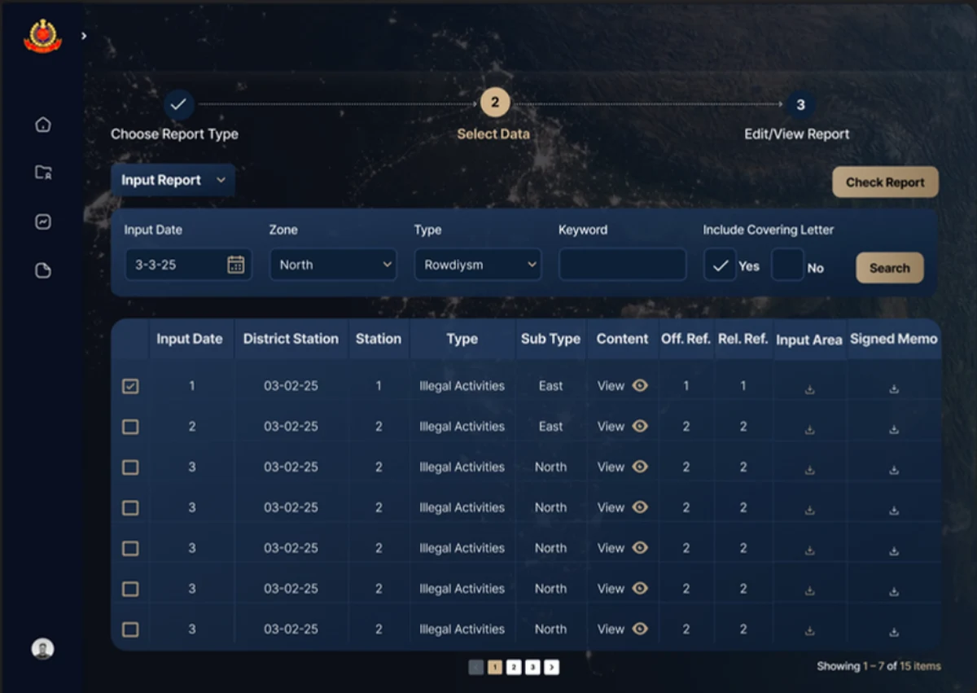Image resolution: width=977 pixels, height=693 pixels.
Task: Click the user avatar in the sidebar
Action: click(x=42, y=648)
